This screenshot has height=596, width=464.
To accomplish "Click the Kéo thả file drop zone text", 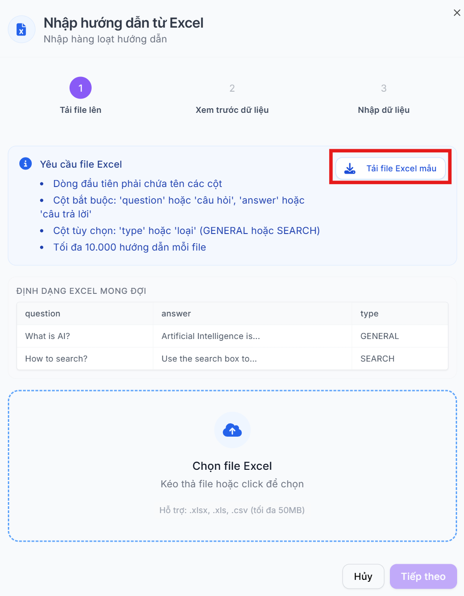I will click(232, 484).
